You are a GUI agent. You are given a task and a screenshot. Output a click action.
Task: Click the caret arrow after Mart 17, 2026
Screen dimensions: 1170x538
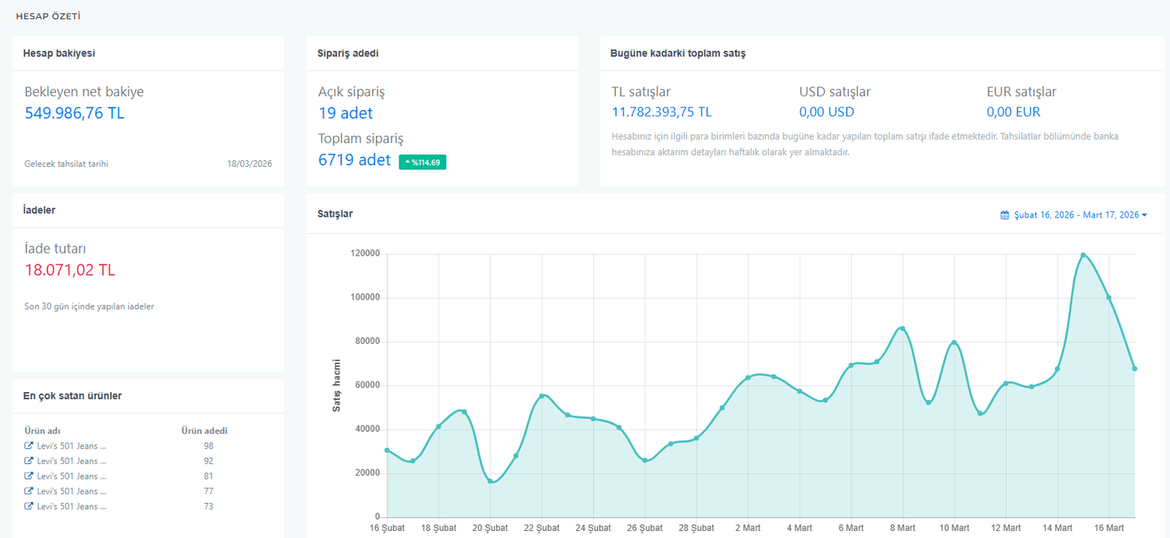point(1144,215)
